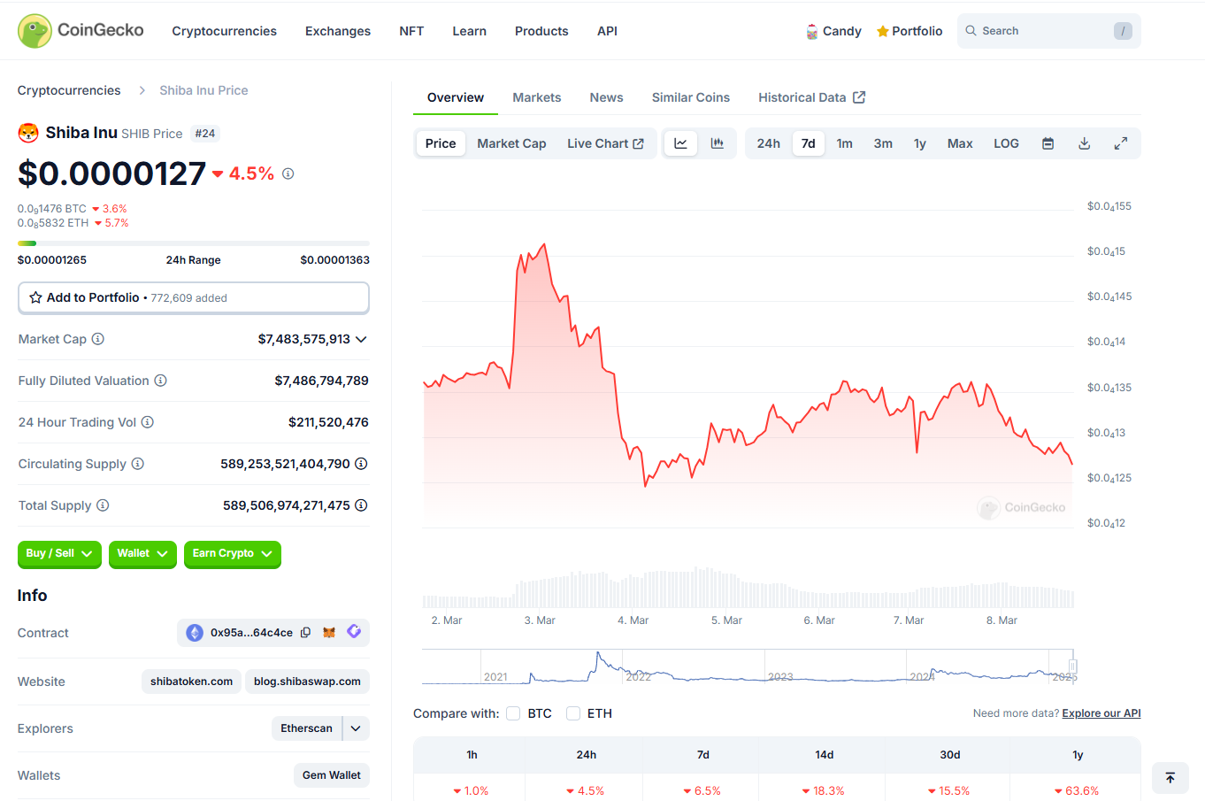Enable BTC comparison checkbox

(513, 713)
